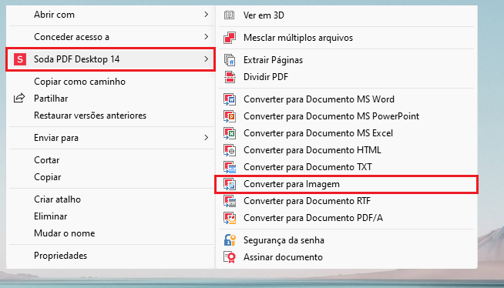Click the Soda PDF red S icon

(20, 59)
